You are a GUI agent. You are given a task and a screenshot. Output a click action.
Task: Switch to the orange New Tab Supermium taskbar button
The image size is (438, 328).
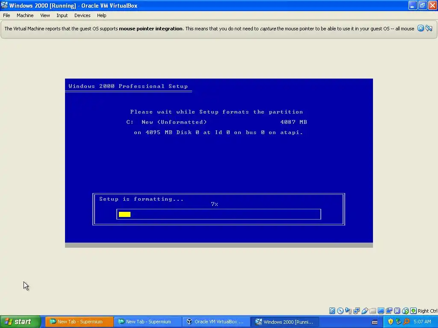79,322
